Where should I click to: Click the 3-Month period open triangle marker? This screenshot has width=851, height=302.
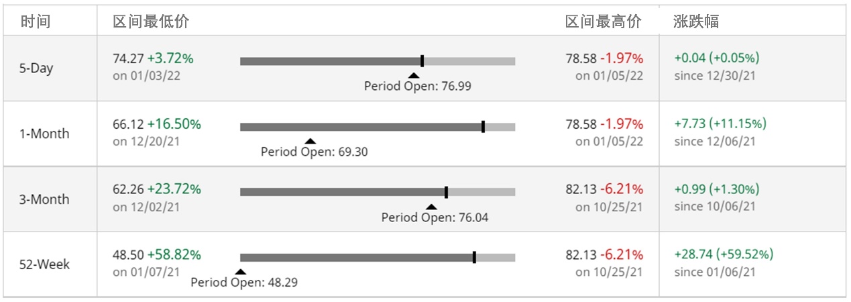(x=431, y=207)
